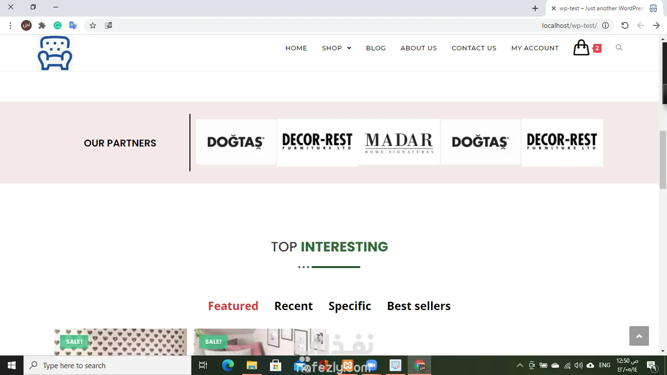The image size is (667, 375).
Task: Close the wp-test tab
Action: (553, 8)
